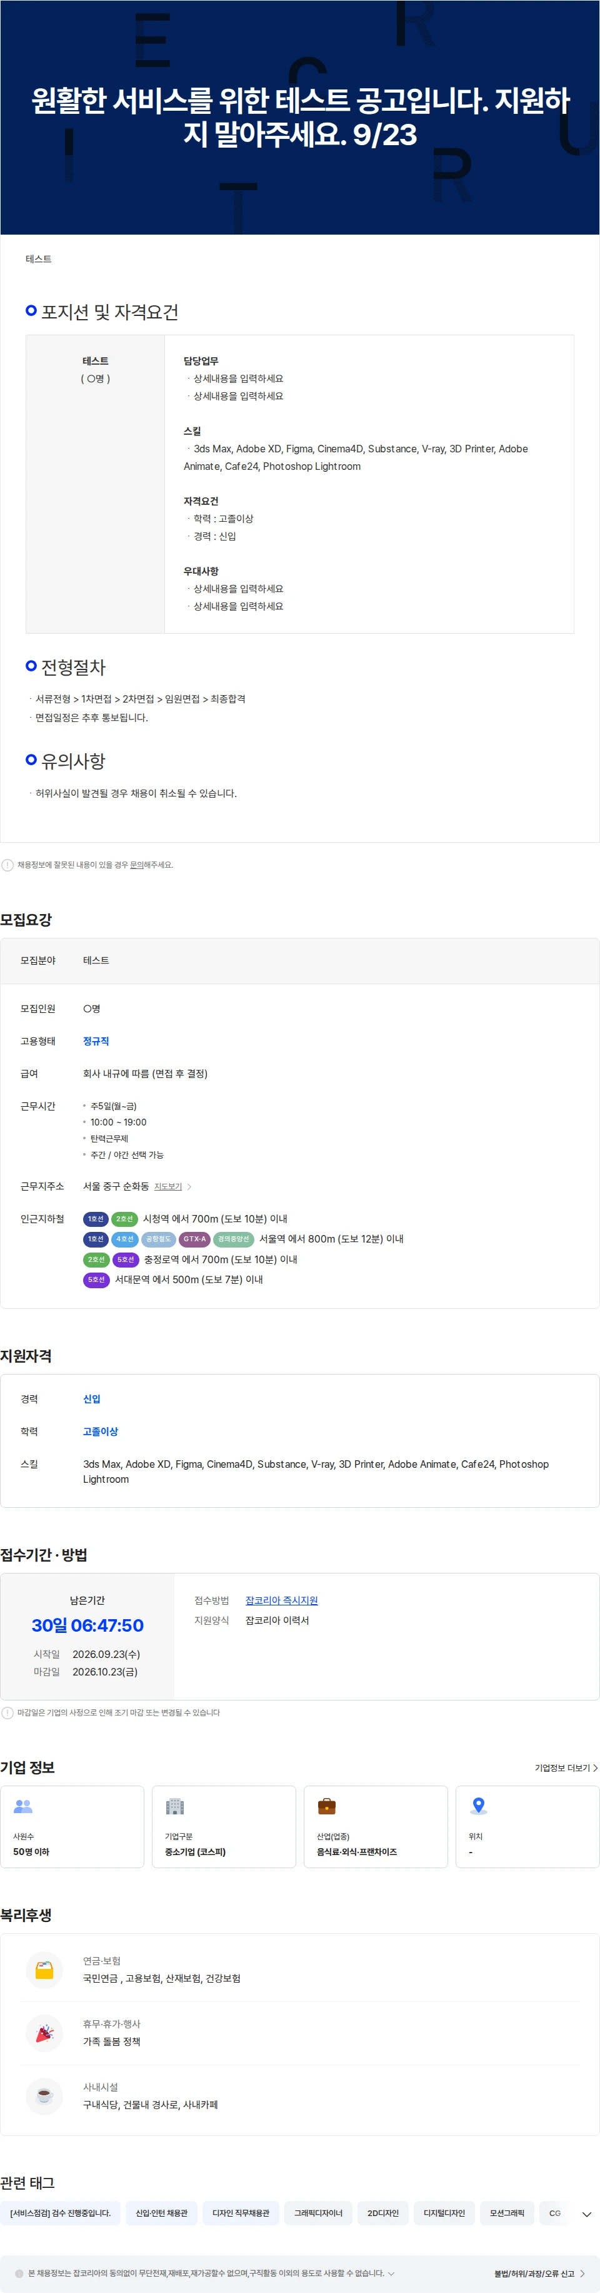Click the 10:00 ~ 19:00 working hours
Viewport: 600px width, 2293px height.
pos(118,1122)
